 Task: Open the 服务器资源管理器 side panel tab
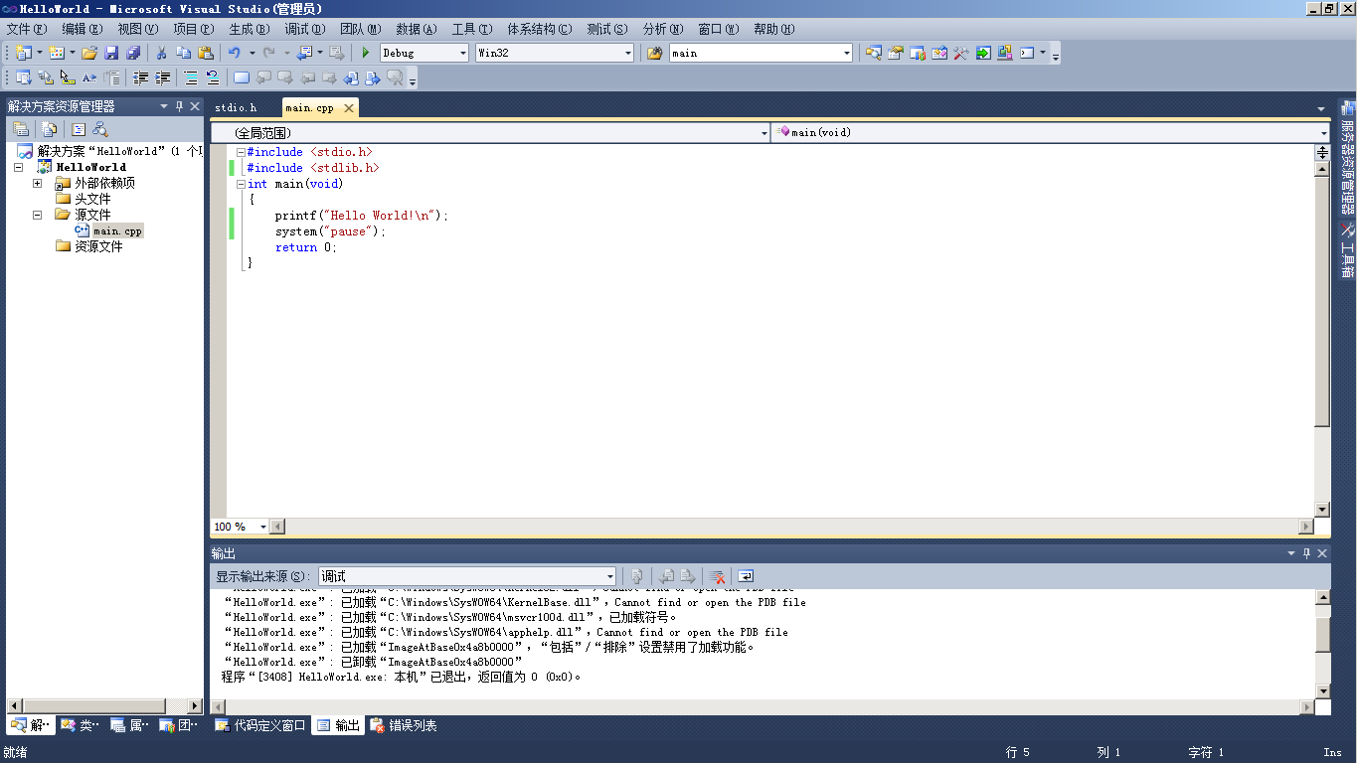click(1347, 158)
